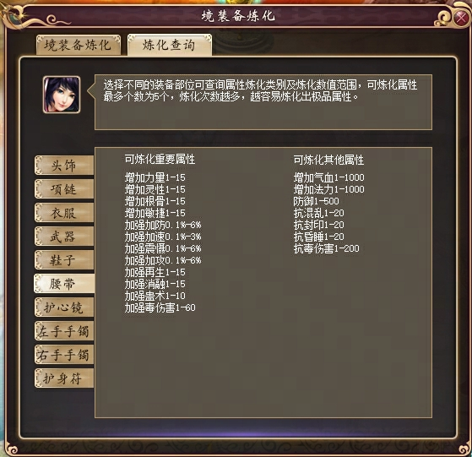Click the 增加力量1-15 attribute entry

(155, 177)
